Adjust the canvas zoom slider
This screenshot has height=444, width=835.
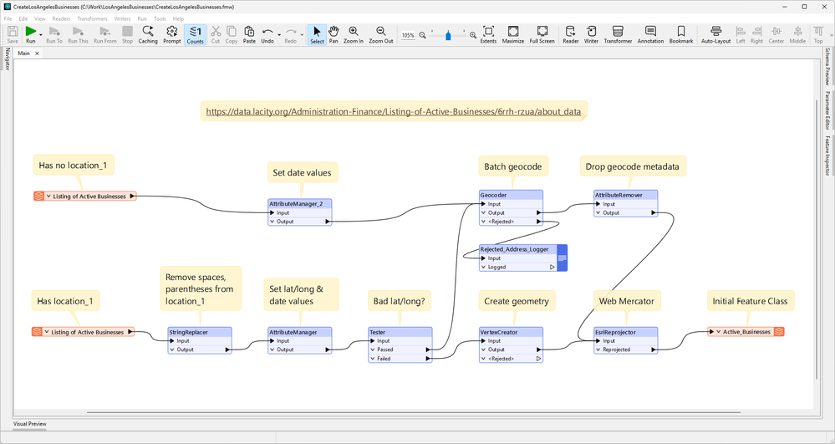tap(448, 35)
